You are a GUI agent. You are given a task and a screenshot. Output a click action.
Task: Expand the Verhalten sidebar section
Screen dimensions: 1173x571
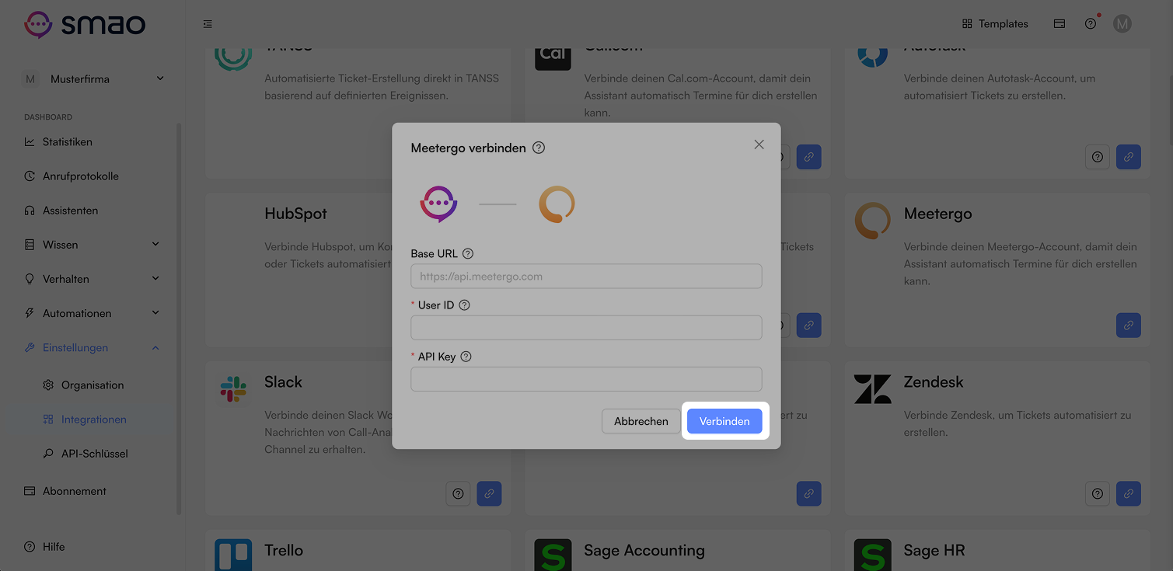pos(93,279)
